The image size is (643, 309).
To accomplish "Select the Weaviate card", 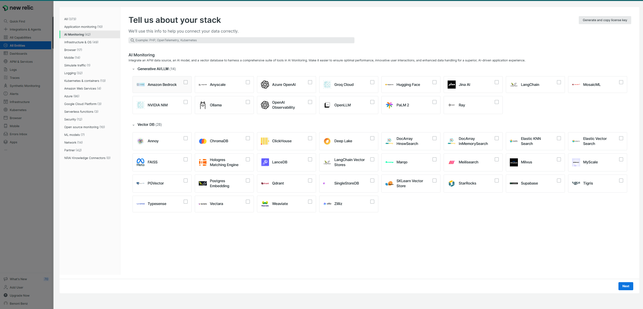I will tap(287, 204).
